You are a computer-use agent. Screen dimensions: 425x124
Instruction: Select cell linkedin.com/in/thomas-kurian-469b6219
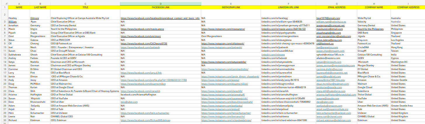288,87
